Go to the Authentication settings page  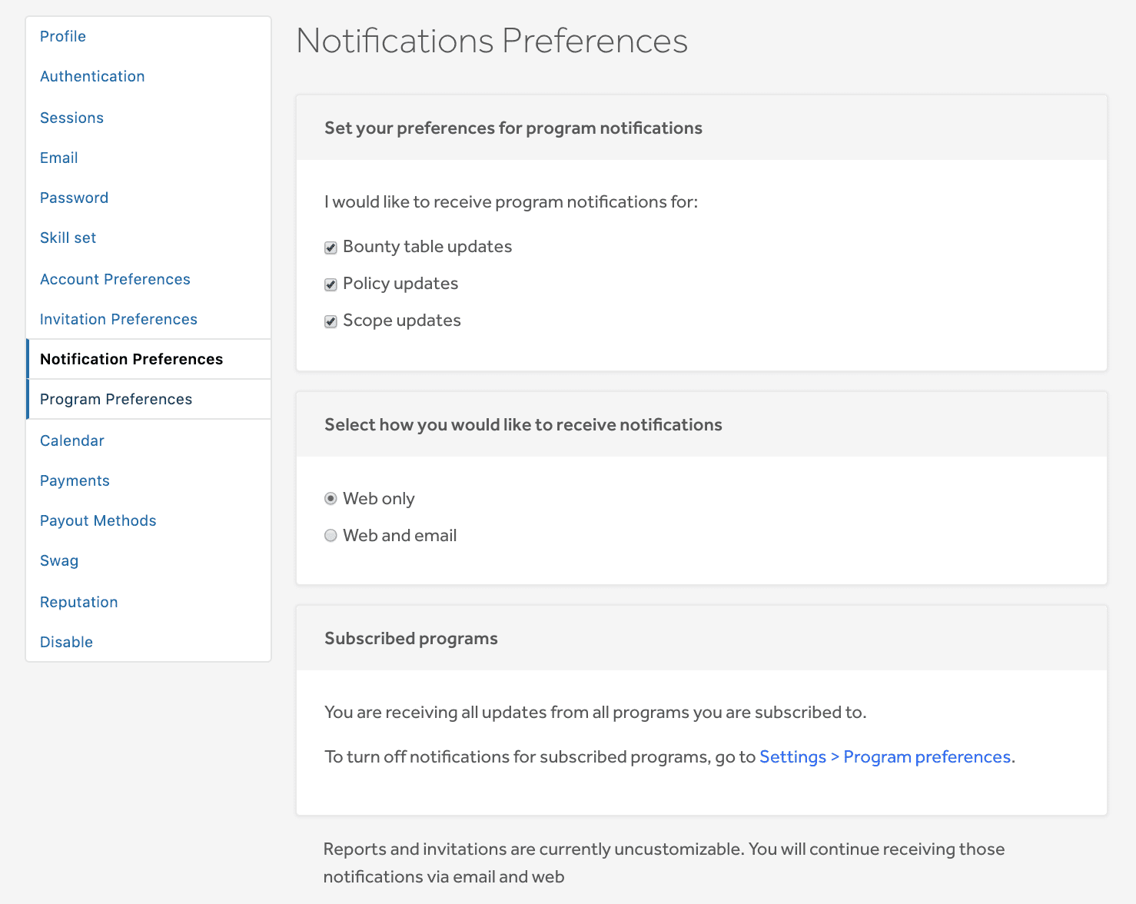pos(92,76)
